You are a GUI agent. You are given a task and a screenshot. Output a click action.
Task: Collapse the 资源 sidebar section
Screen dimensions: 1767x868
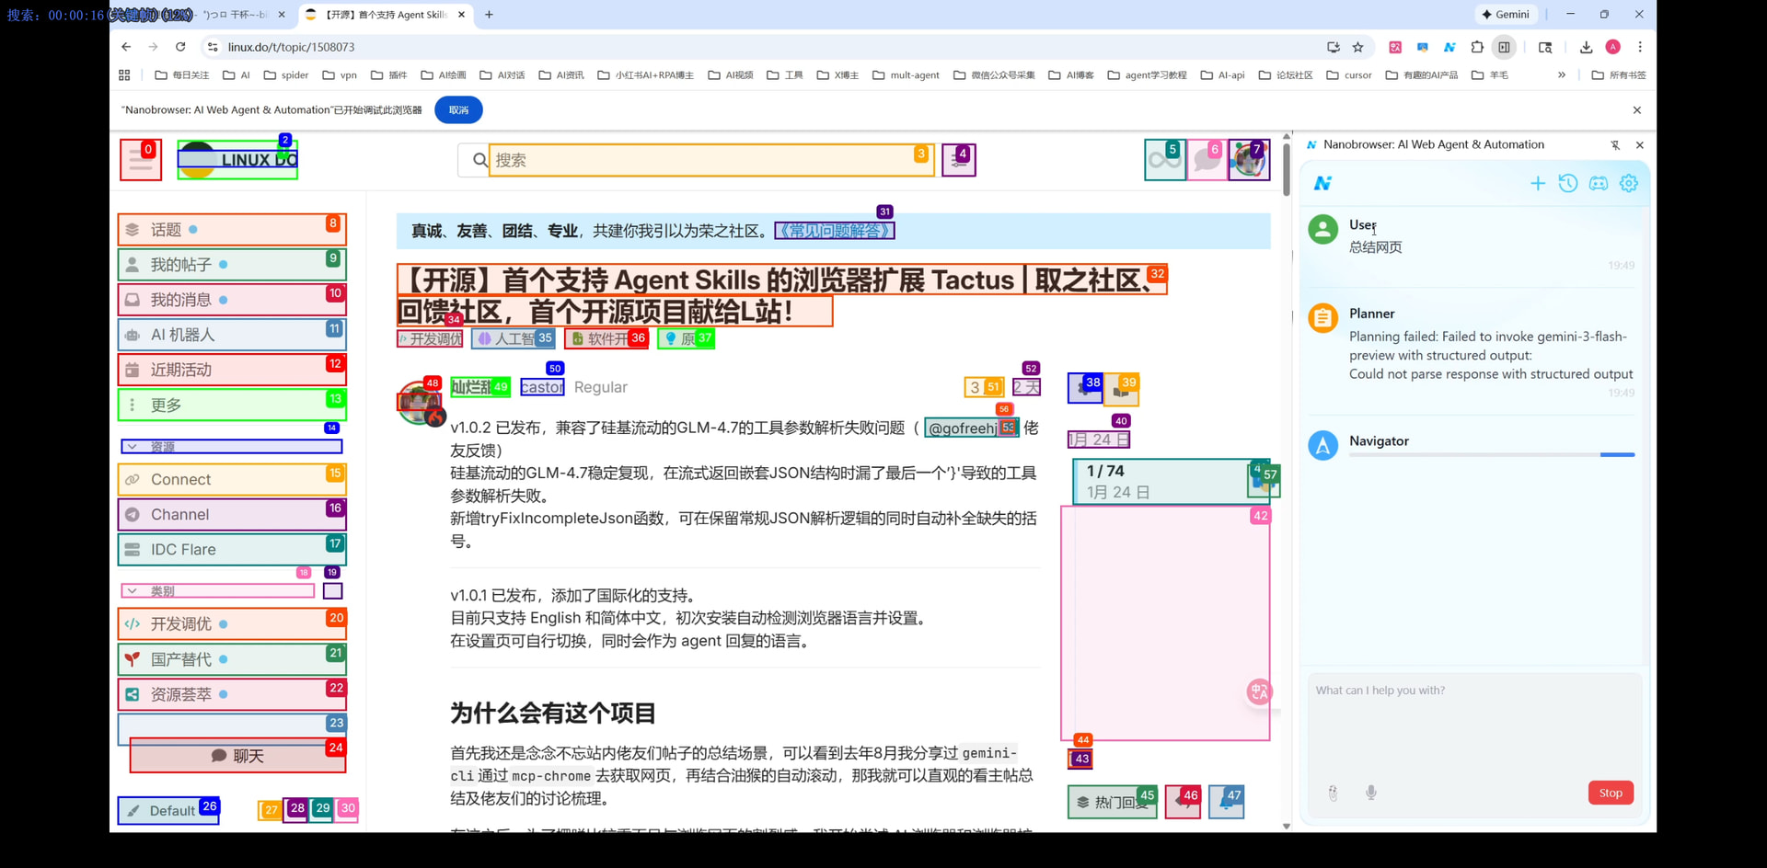click(232, 447)
